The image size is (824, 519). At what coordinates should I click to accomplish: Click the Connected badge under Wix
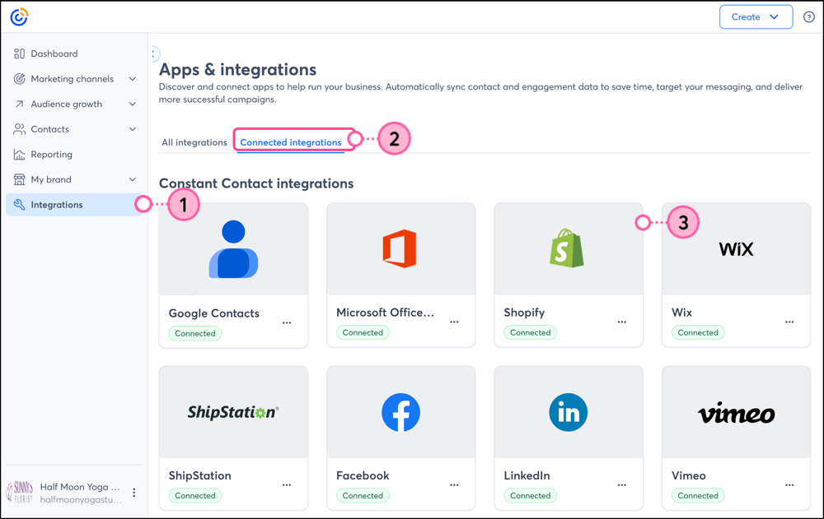[x=698, y=332]
